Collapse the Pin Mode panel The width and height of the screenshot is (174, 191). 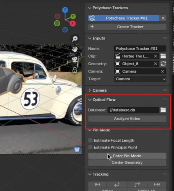(90, 130)
